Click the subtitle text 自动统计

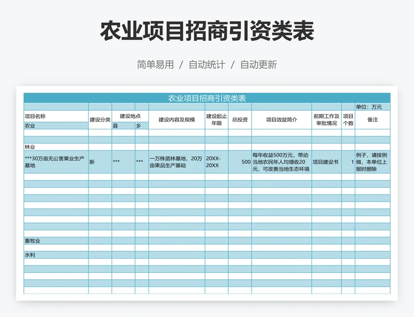[x=207, y=65]
